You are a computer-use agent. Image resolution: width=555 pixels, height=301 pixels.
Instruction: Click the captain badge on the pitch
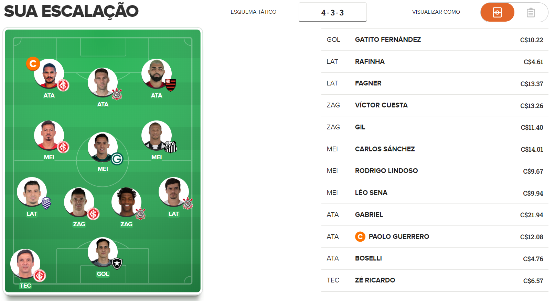click(33, 63)
